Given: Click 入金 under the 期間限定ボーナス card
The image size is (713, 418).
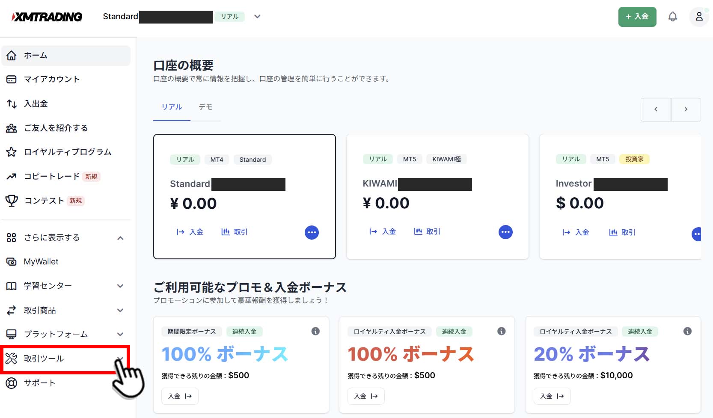Looking at the screenshot, I should [x=180, y=396].
